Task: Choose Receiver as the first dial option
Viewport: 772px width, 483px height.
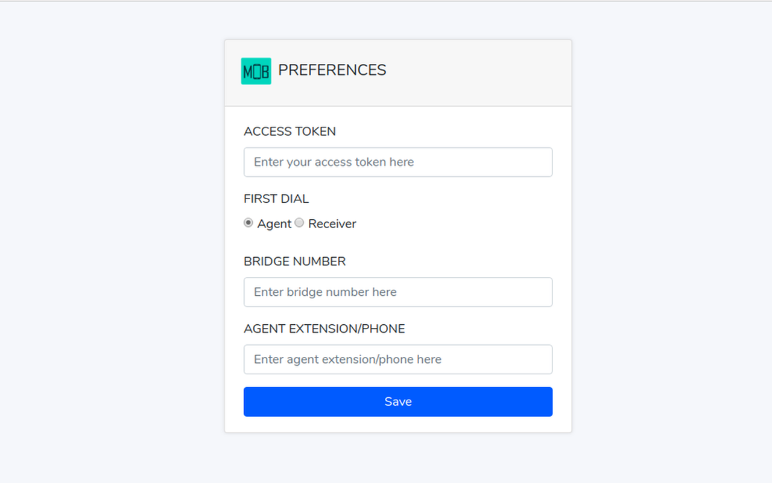Action: tap(299, 223)
